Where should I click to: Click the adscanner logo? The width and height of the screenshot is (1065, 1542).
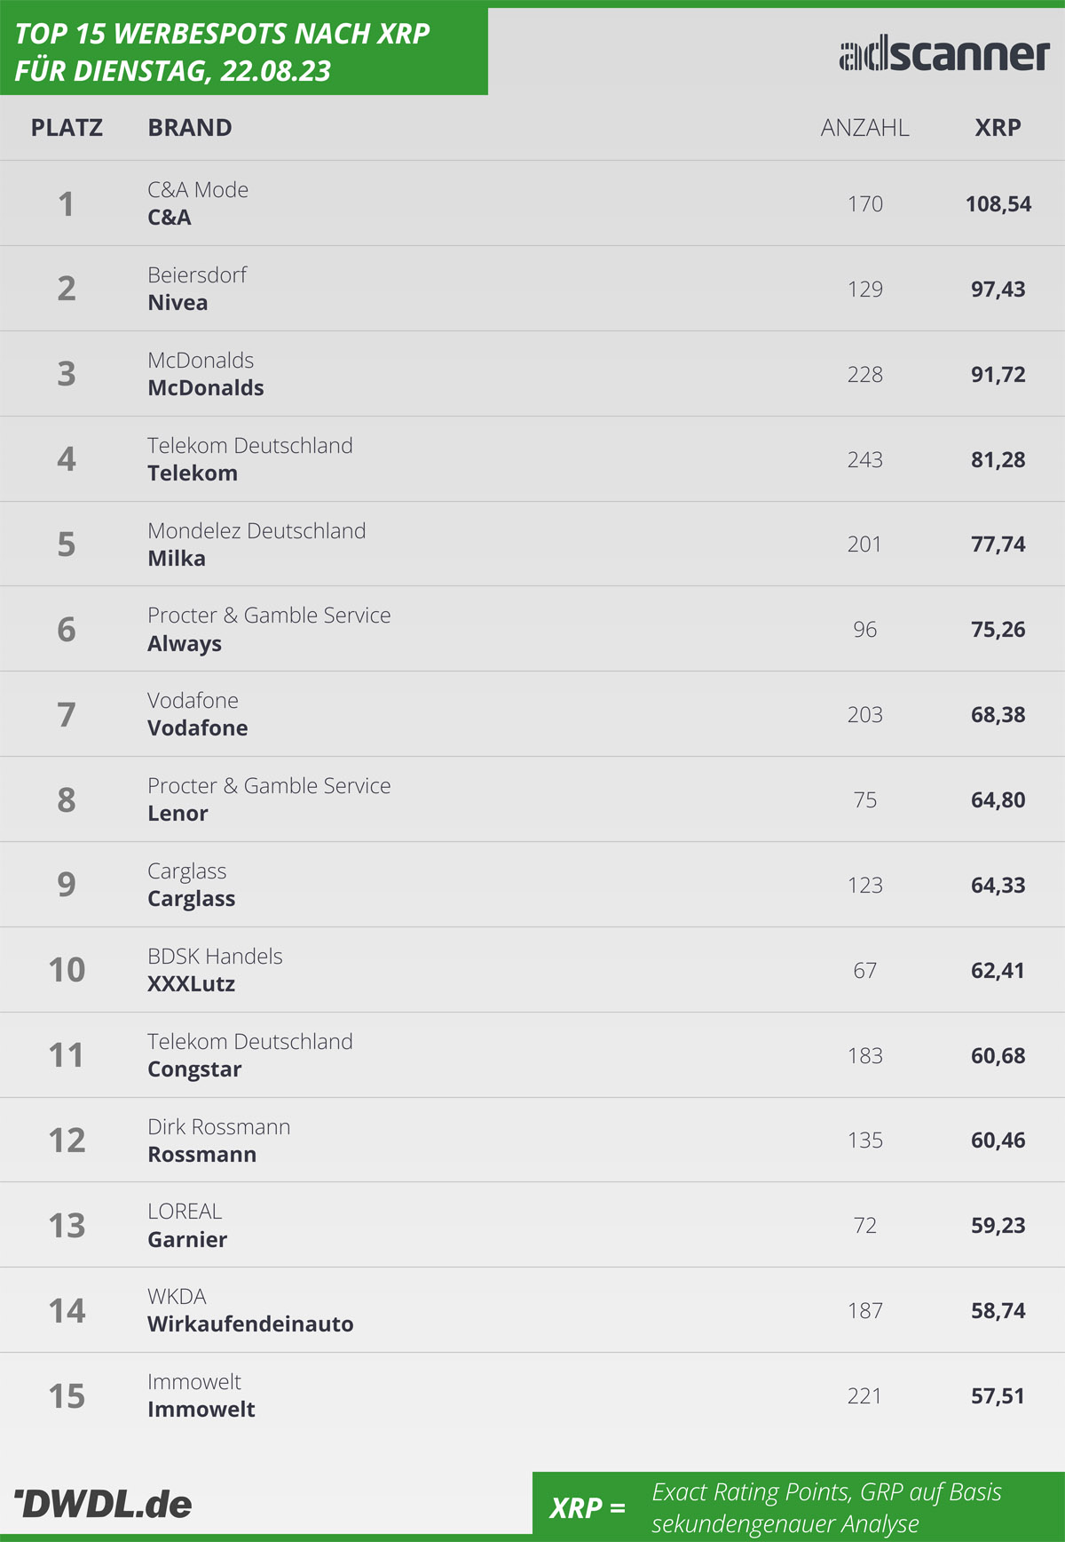click(x=944, y=55)
